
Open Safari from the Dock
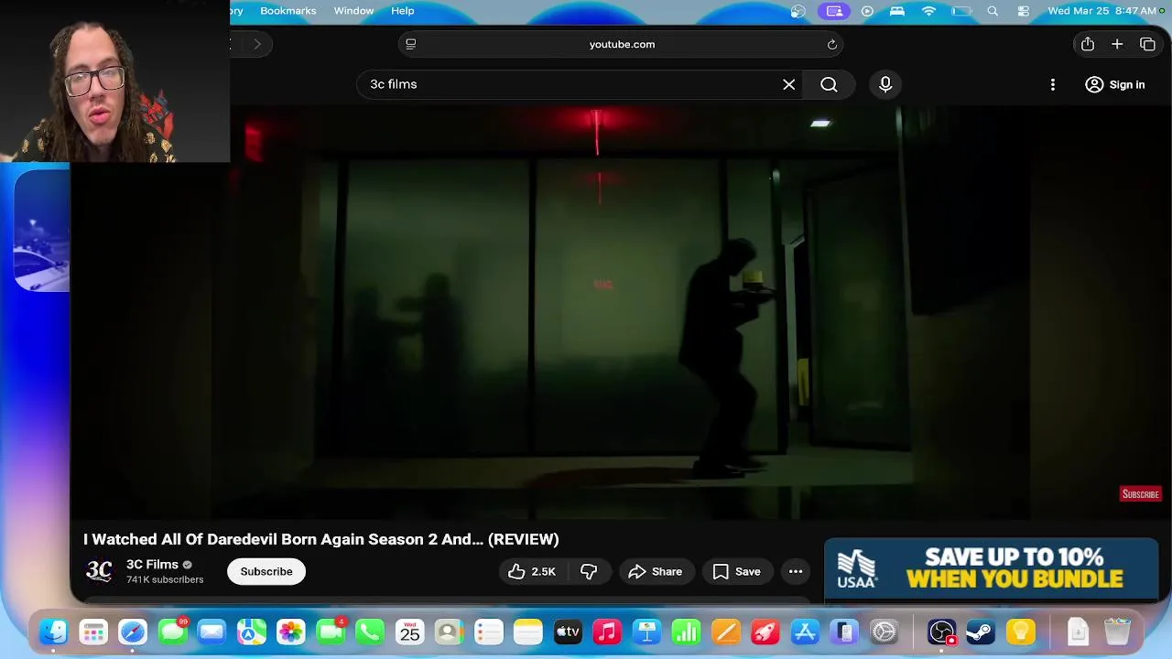133,632
